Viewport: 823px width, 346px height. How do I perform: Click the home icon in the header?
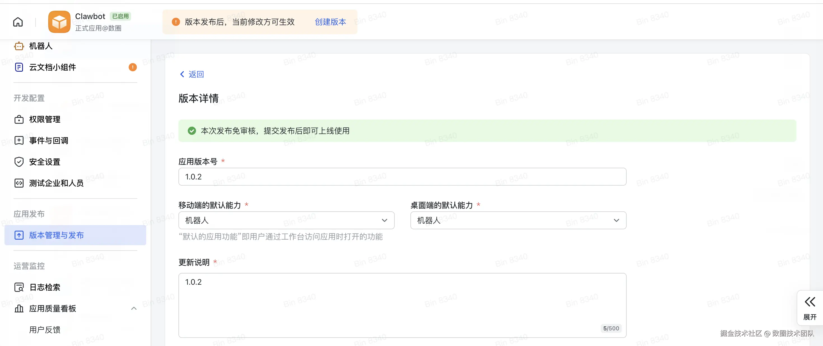[18, 22]
